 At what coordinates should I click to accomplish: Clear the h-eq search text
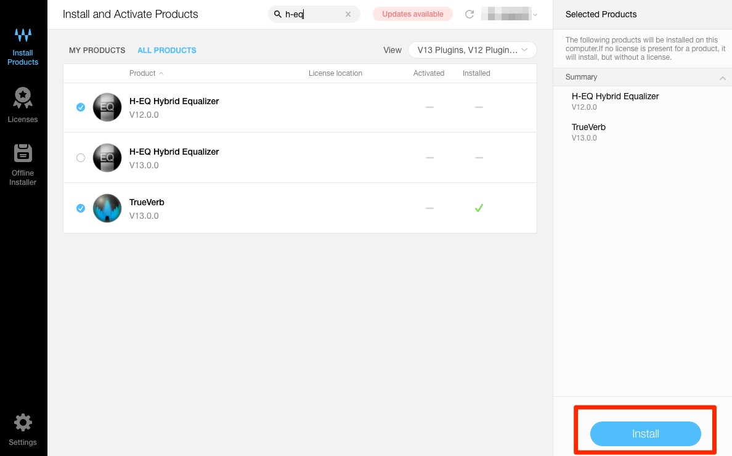(x=348, y=14)
